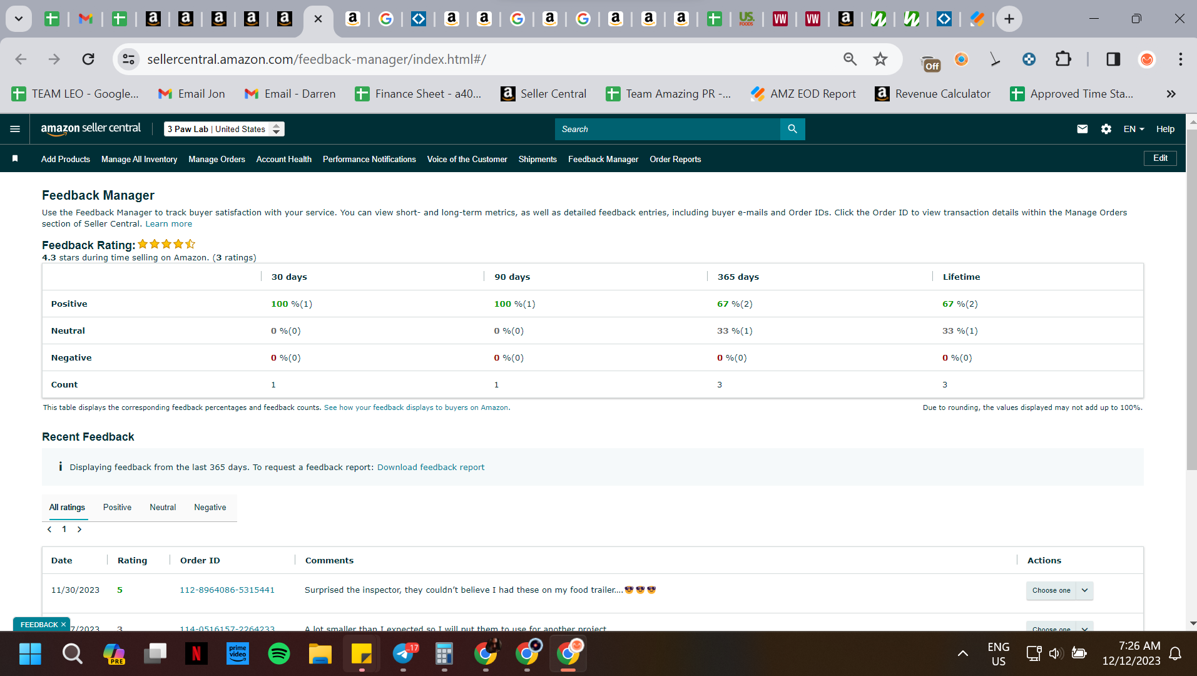Toggle the Chrome side panel icon
1197x676 pixels.
click(x=1113, y=59)
